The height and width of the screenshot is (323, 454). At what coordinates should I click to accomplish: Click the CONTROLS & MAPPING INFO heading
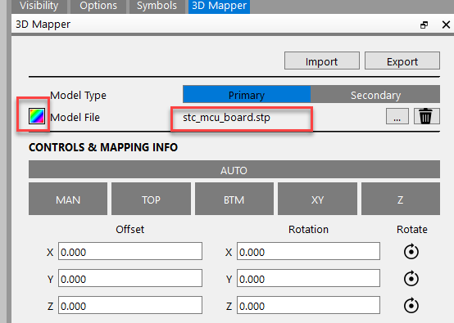pyautogui.click(x=103, y=147)
